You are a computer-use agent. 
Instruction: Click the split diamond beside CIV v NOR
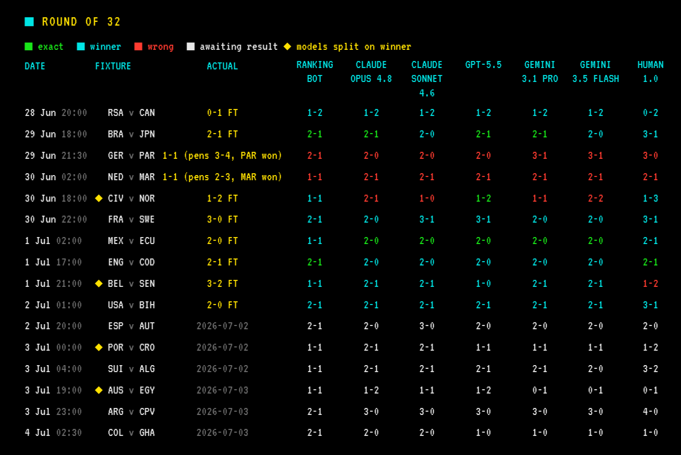pos(98,198)
